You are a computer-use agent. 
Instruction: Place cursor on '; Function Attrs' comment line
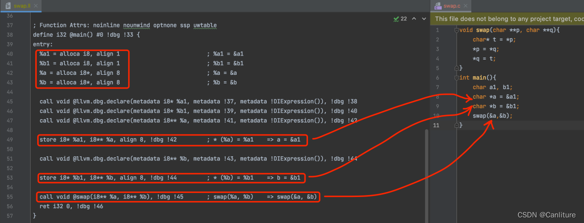pyautogui.click(x=125, y=25)
